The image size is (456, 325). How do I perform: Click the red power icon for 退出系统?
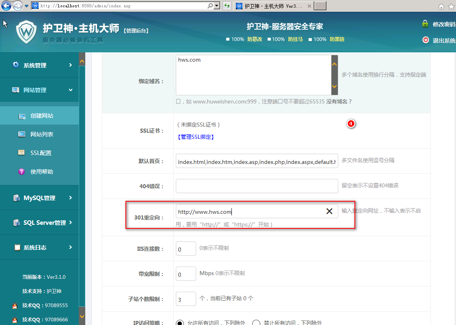tap(426, 40)
